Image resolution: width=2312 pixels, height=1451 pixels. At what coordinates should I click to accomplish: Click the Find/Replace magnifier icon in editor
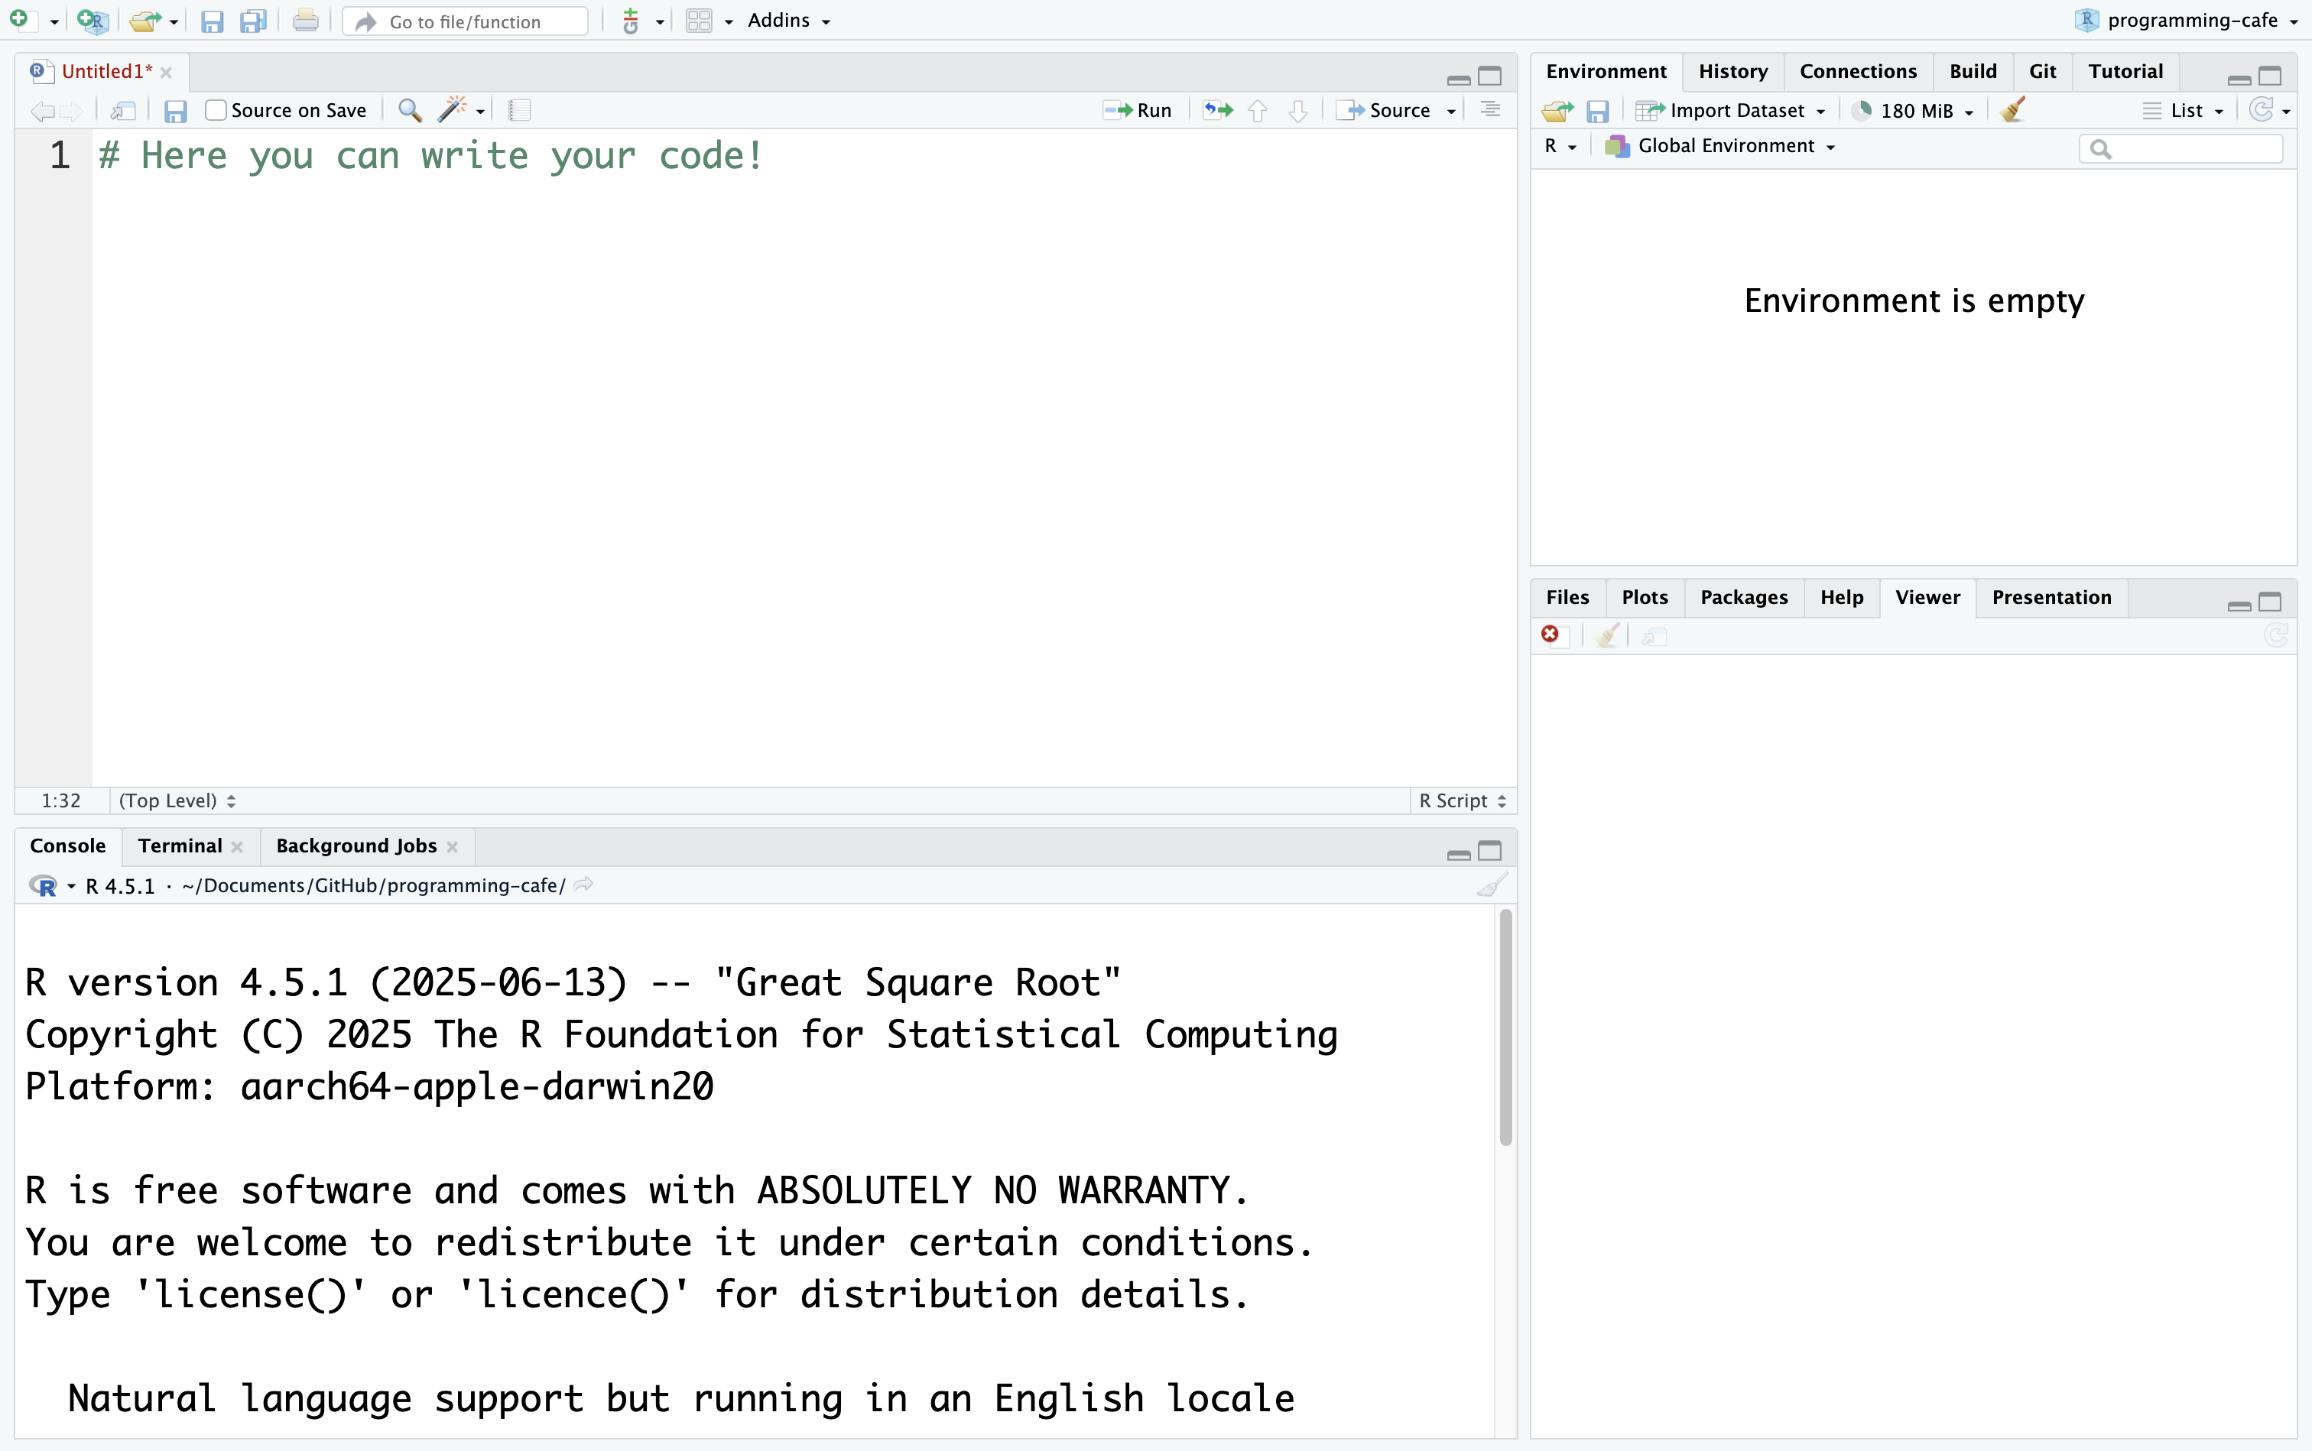click(x=410, y=110)
